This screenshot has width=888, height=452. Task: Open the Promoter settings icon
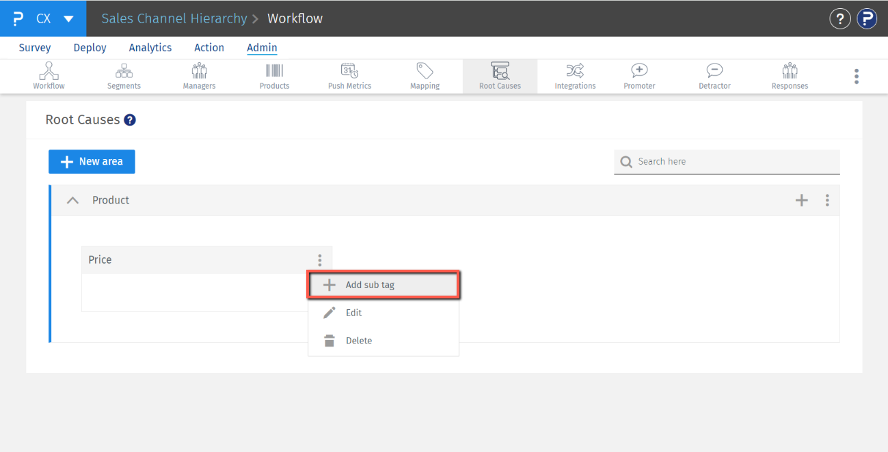639,76
